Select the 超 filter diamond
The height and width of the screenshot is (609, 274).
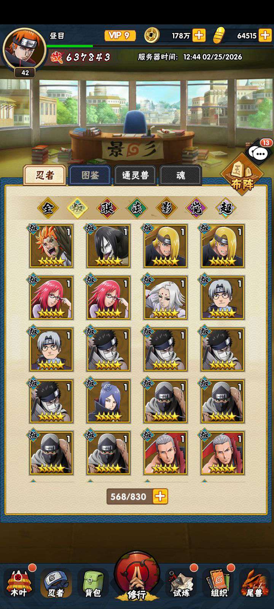point(226,208)
